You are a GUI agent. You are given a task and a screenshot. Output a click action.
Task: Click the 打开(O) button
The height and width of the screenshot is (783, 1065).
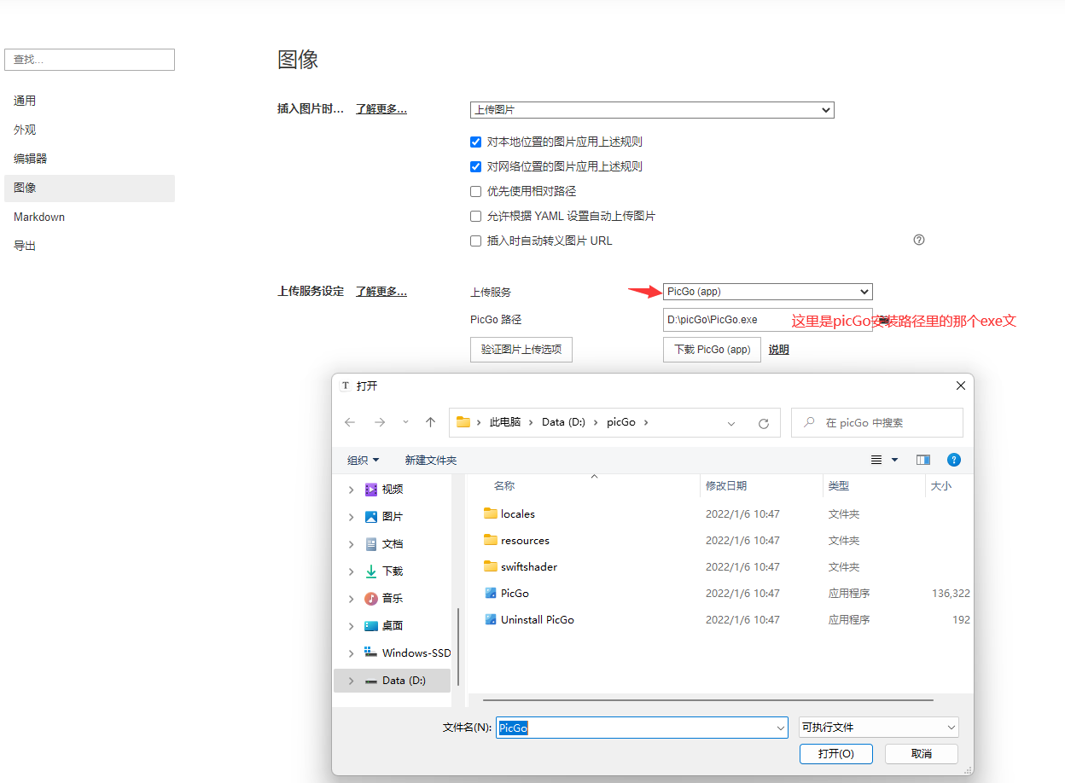point(836,754)
